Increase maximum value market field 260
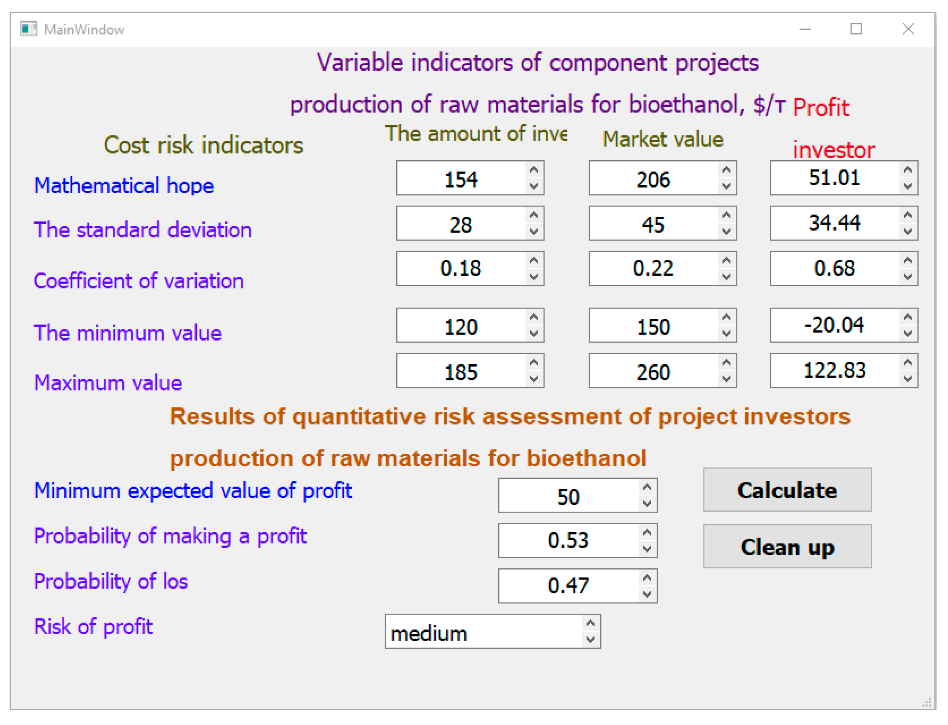Image resolution: width=948 pixels, height=725 pixels. pyautogui.click(x=727, y=363)
